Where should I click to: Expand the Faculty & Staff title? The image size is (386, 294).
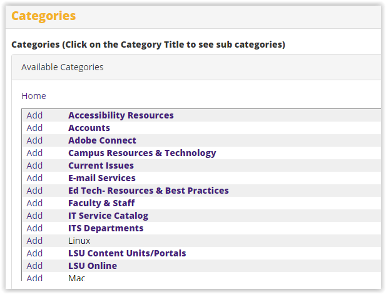101,203
